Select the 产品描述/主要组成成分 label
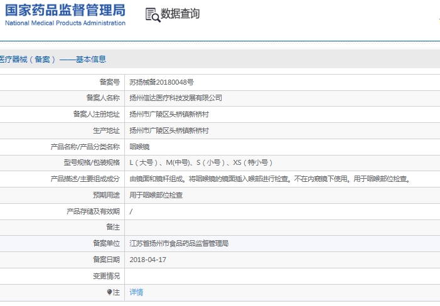This screenshot has width=440, height=306. pyautogui.click(x=85, y=179)
